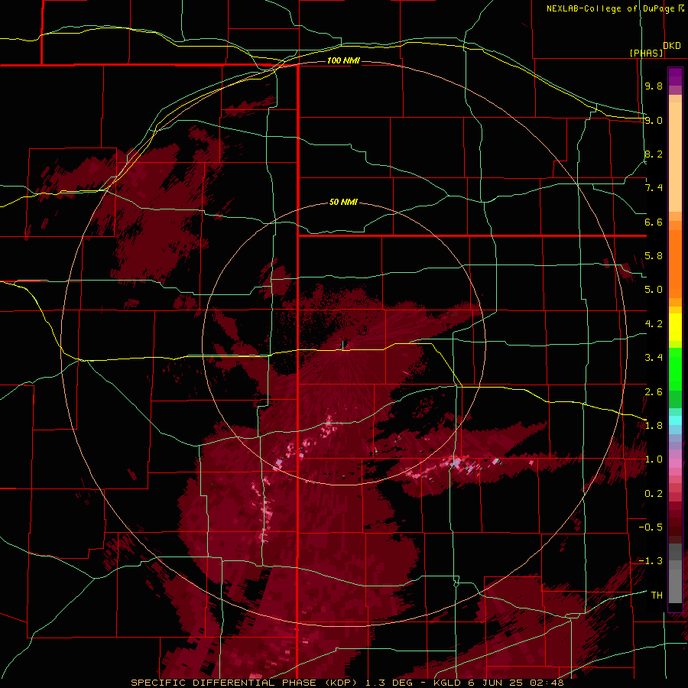Click the 9.0 value on the color scale
The height and width of the screenshot is (688, 688).
tap(654, 120)
